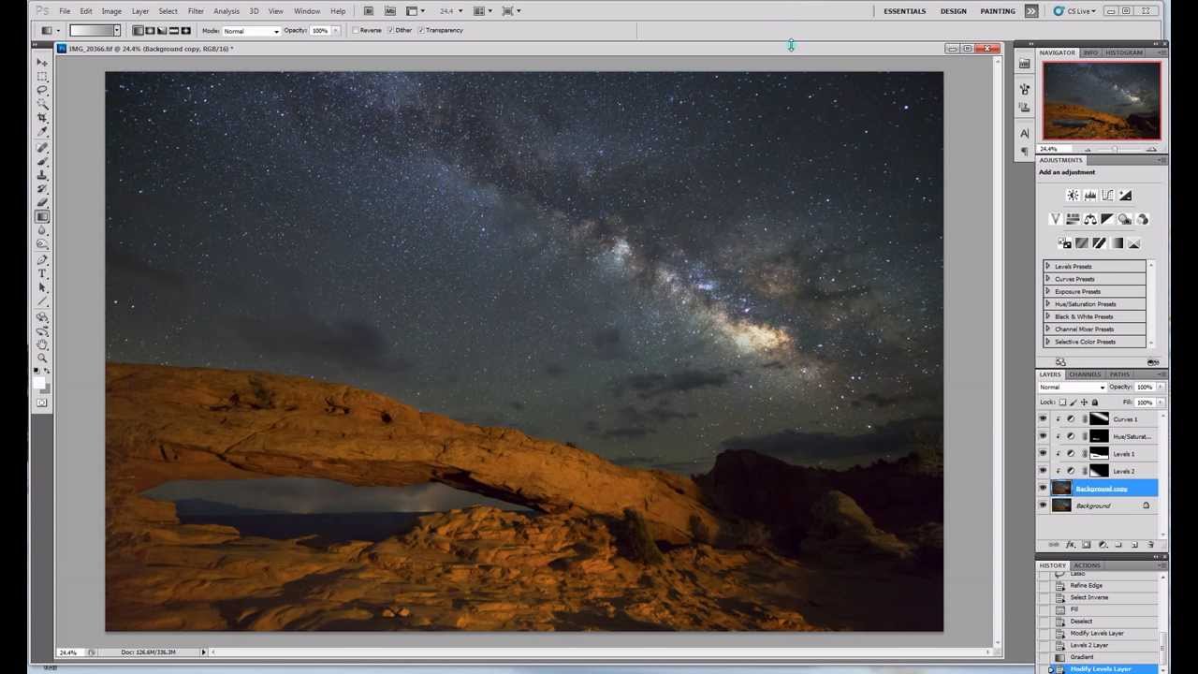Add a Vibrance adjustment icon
This screenshot has height=674, width=1198.
tap(1056, 219)
